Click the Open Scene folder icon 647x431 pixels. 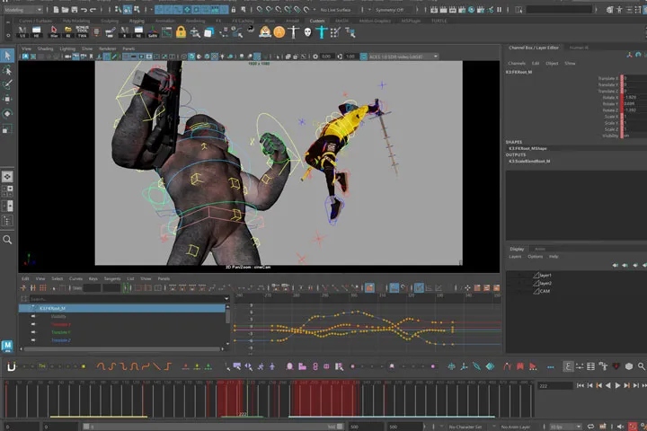(66, 10)
